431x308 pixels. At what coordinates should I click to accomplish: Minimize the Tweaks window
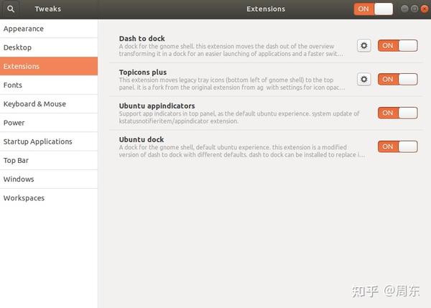(x=404, y=9)
